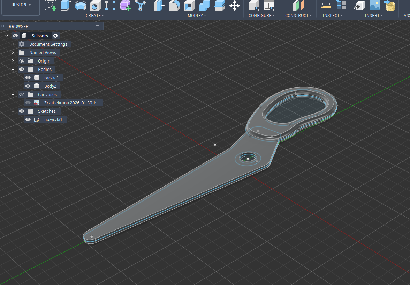Toggle visibility of Body2
This screenshot has width=410, height=285.
pyautogui.click(x=28, y=86)
